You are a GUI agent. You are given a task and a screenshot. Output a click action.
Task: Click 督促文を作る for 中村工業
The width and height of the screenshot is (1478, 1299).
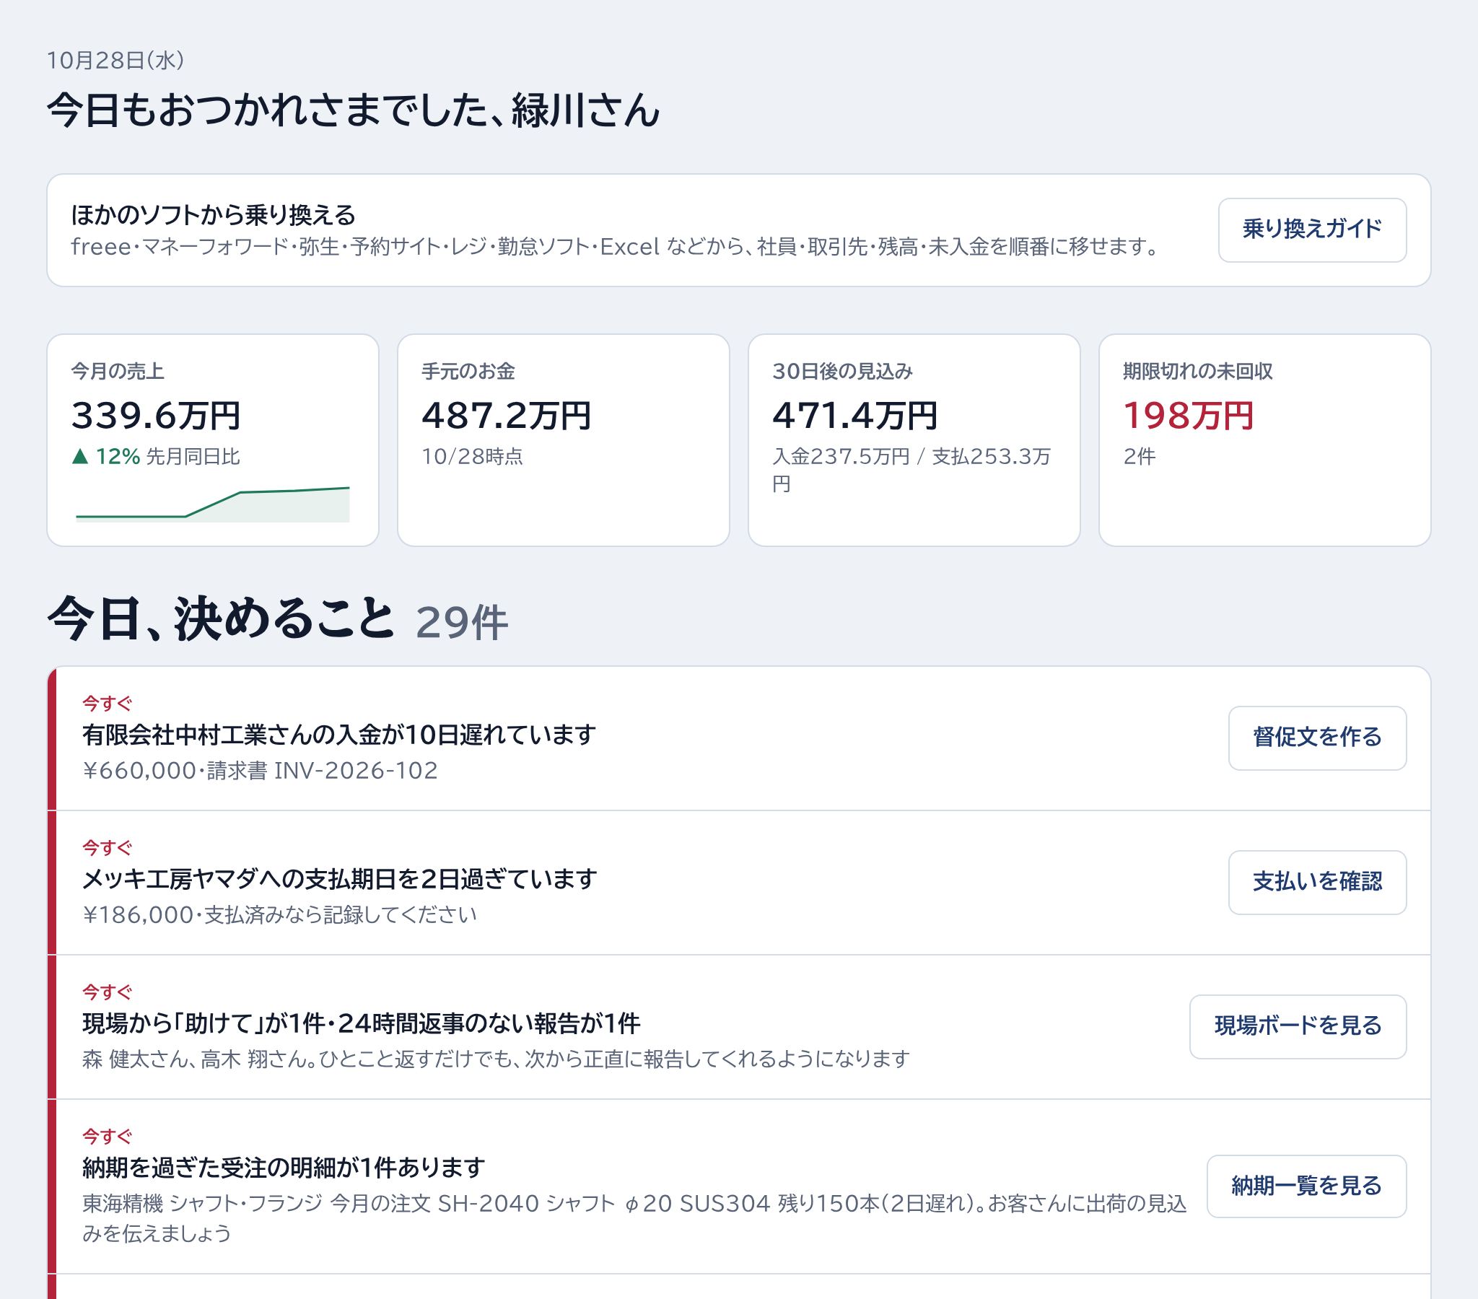(x=1317, y=738)
